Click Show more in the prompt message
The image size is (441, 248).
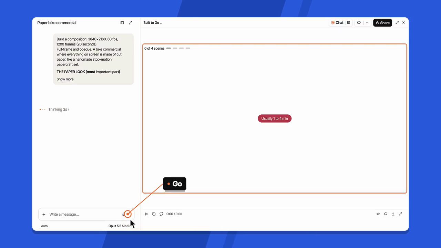(x=65, y=79)
